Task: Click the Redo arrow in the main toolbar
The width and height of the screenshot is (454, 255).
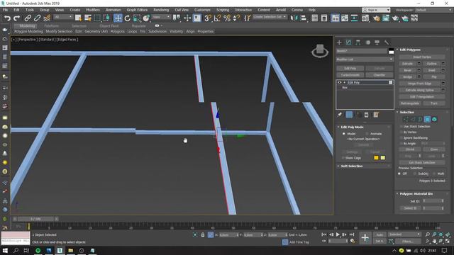Action: (x=17, y=18)
